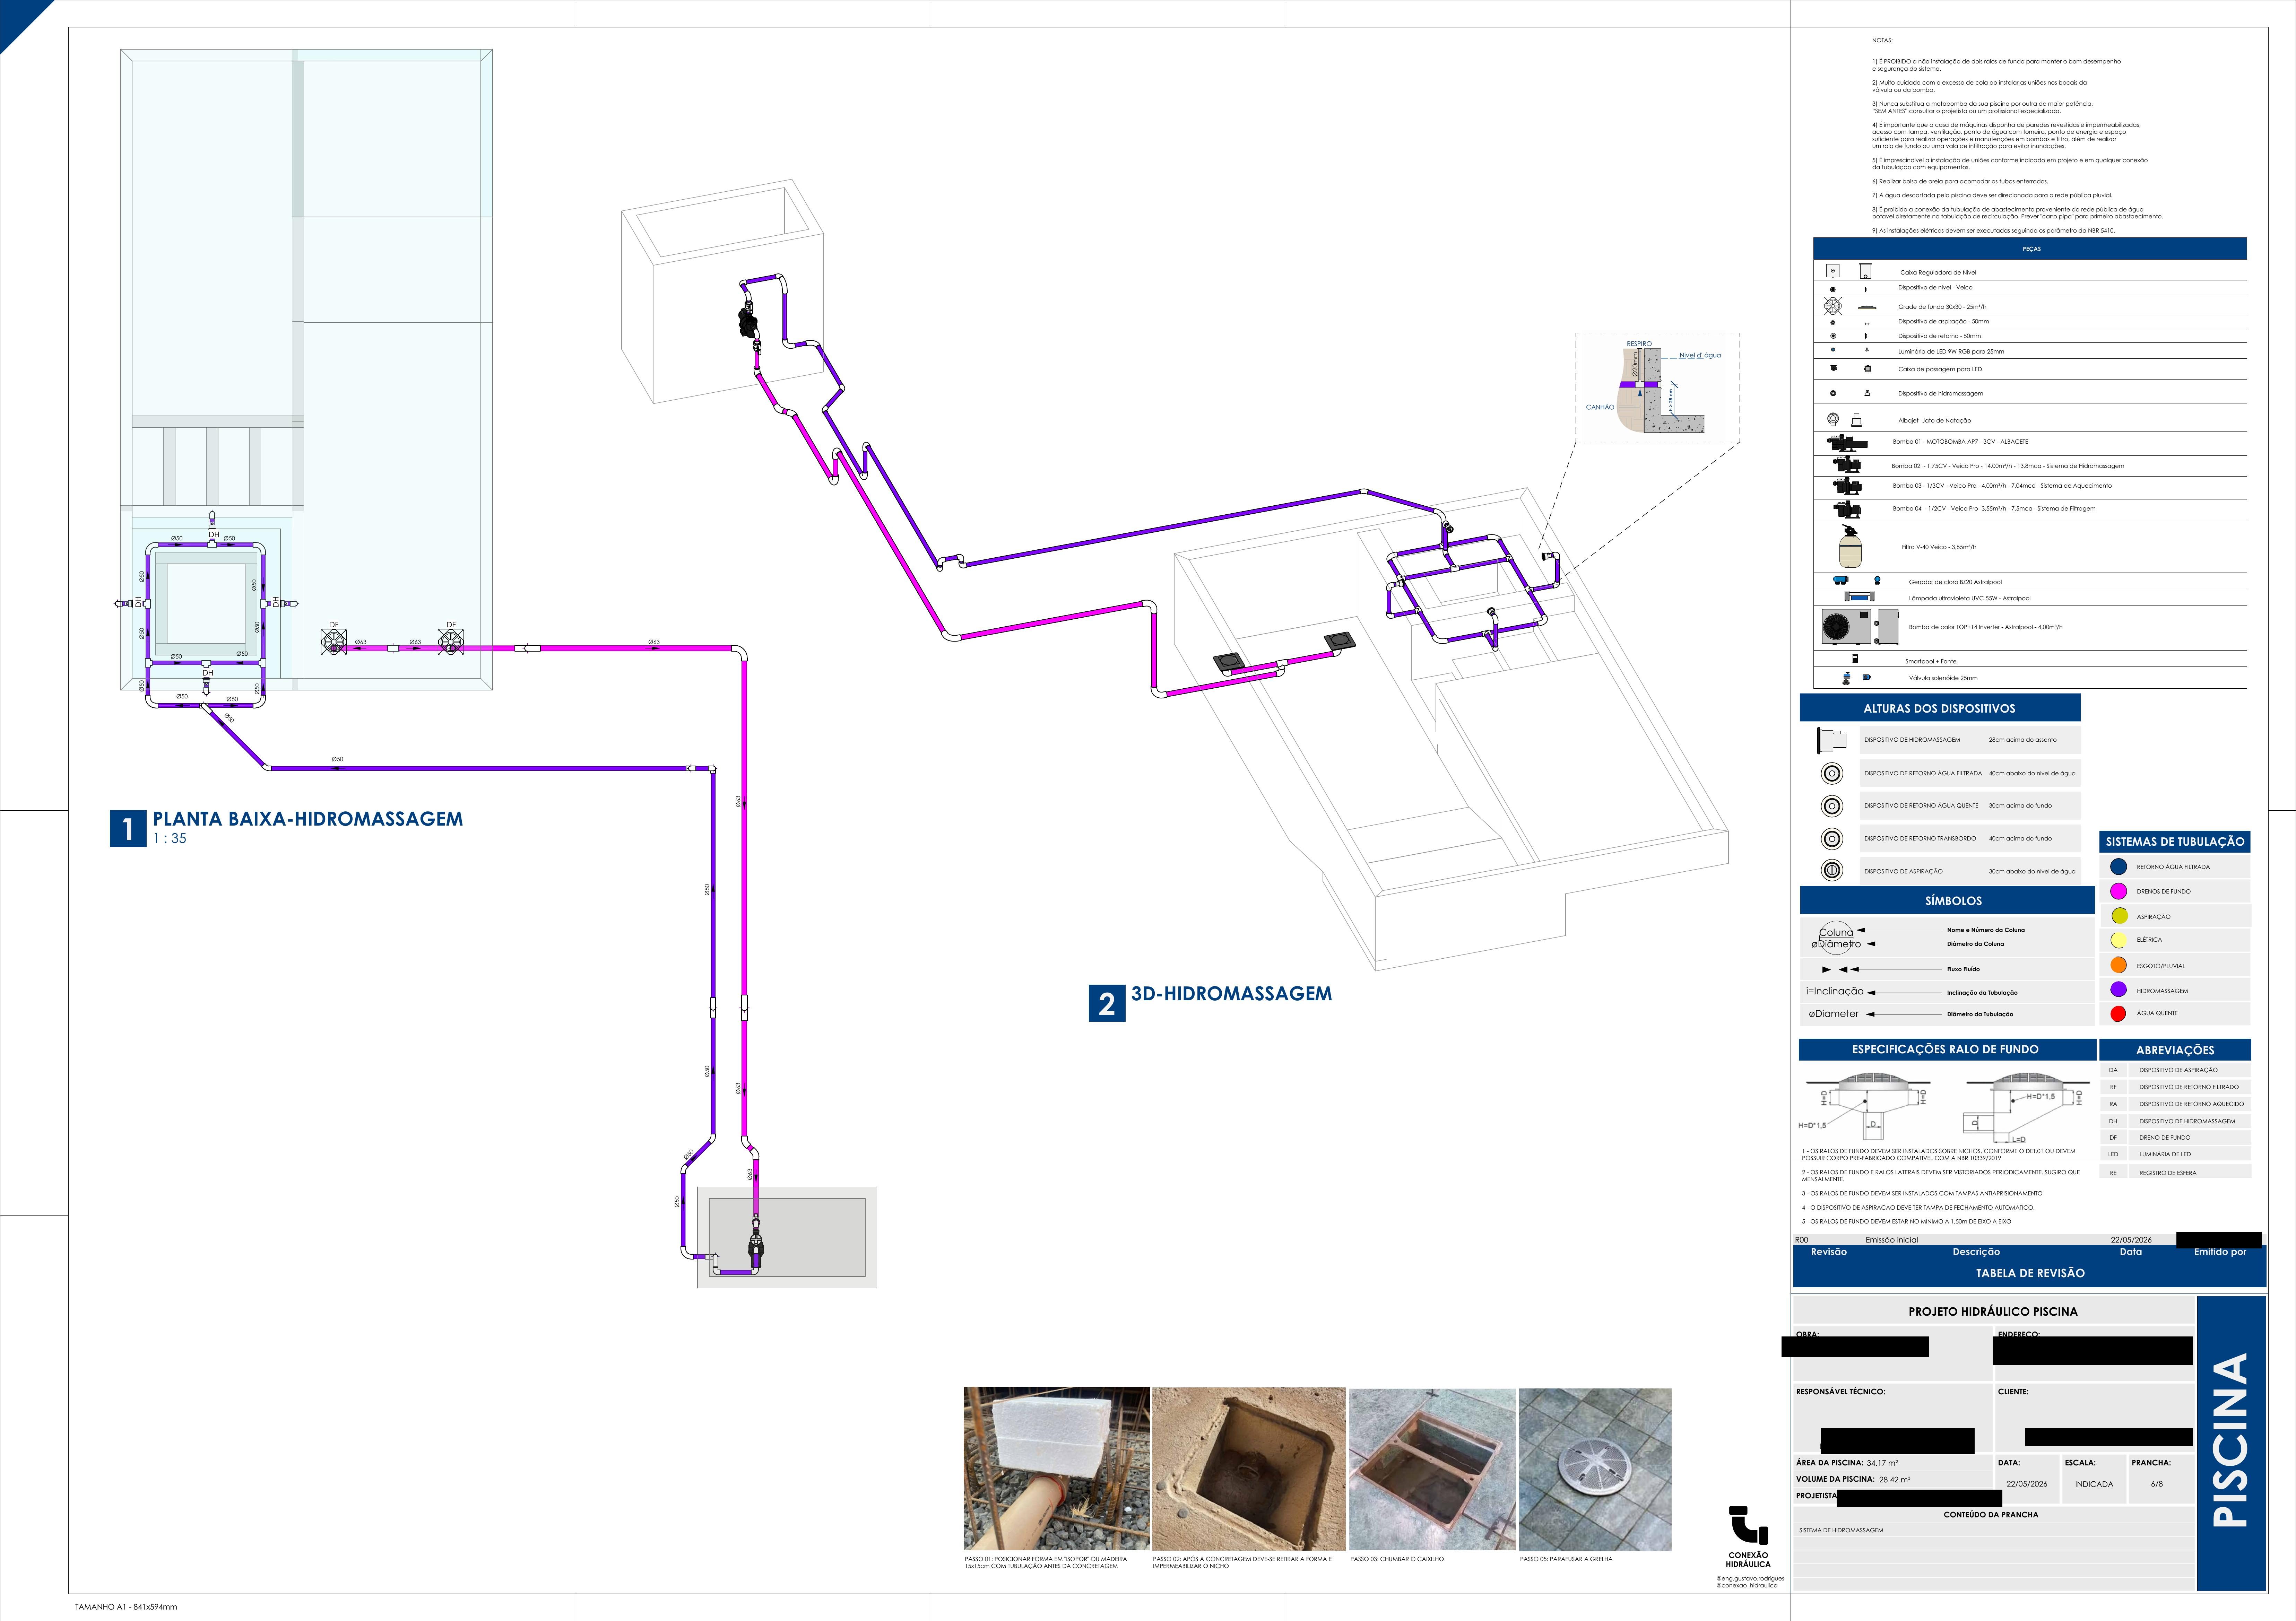Click the Gerador de cloro BZ20 icon

coord(1841,581)
